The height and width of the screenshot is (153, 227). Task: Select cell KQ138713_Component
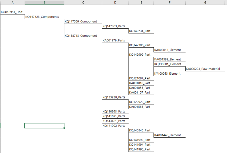coord(83,36)
